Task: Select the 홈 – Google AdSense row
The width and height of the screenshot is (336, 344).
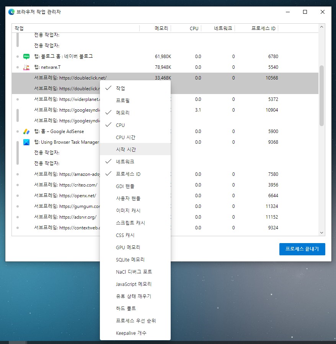Action: (165, 131)
